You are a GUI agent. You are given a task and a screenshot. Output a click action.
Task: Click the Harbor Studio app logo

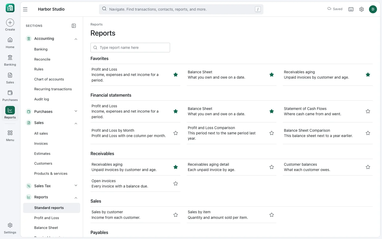point(10,8)
